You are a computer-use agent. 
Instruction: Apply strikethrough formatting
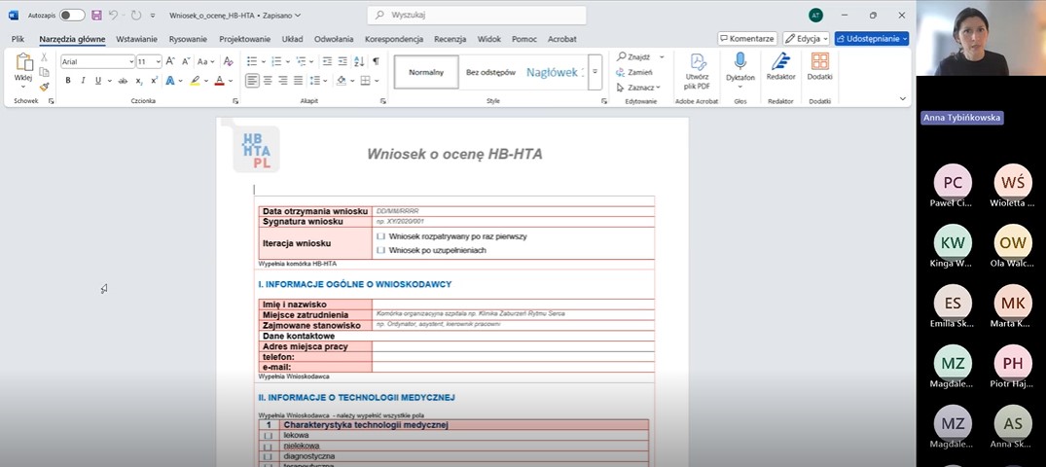tap(123, 81)
